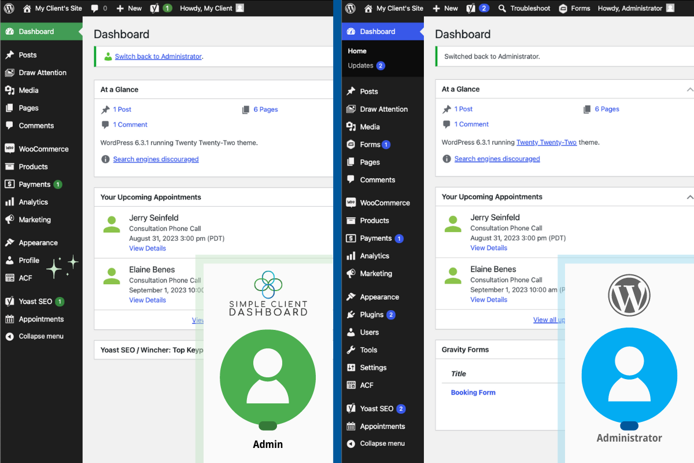Click the Tools wrench icon in right sidebar
The width and height of the screenshot is (694, 463).
coord(350,350)
